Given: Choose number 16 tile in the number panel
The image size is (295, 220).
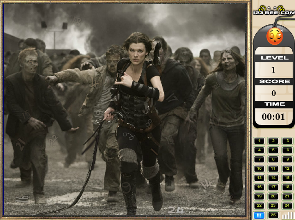Looking at the screenshot, I should click(x=259, y=187).
